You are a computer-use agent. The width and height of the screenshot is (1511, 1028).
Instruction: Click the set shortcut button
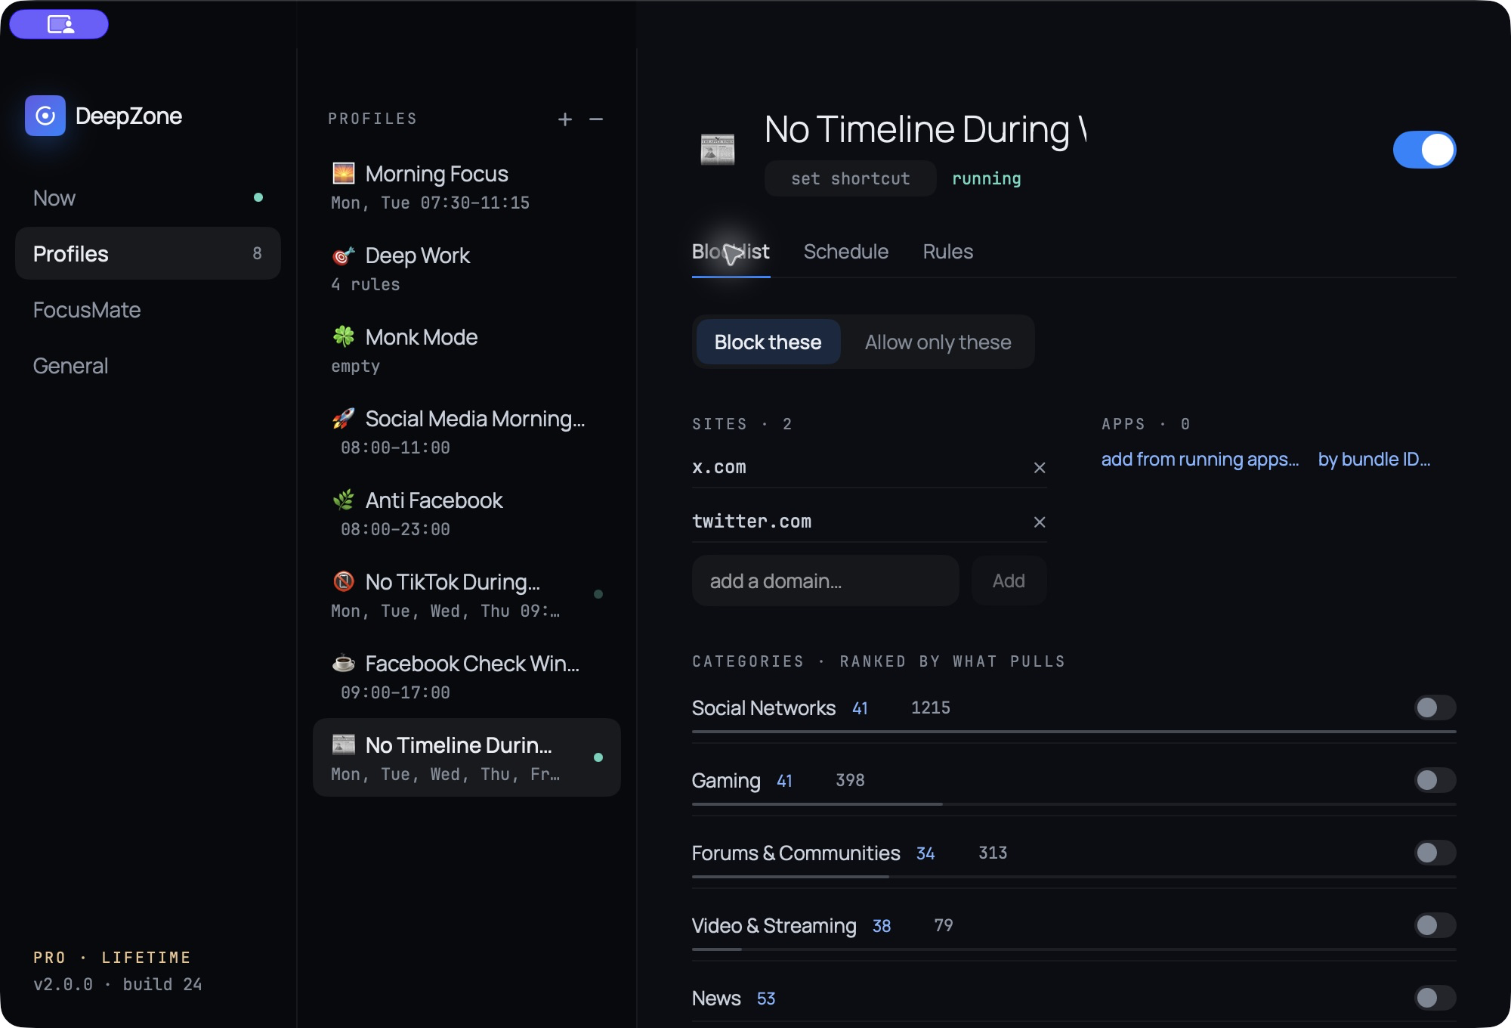coord(850,179)
